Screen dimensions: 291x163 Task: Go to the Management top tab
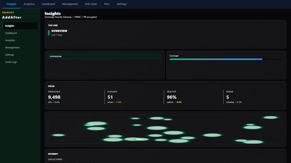70,4
